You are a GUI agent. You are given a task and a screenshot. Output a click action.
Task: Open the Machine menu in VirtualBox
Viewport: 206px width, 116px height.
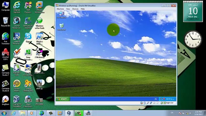pyautogui.click(x=60, y=9)
